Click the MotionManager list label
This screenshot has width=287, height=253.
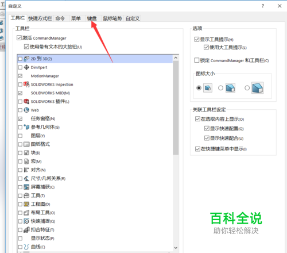(x=45, y=76)
